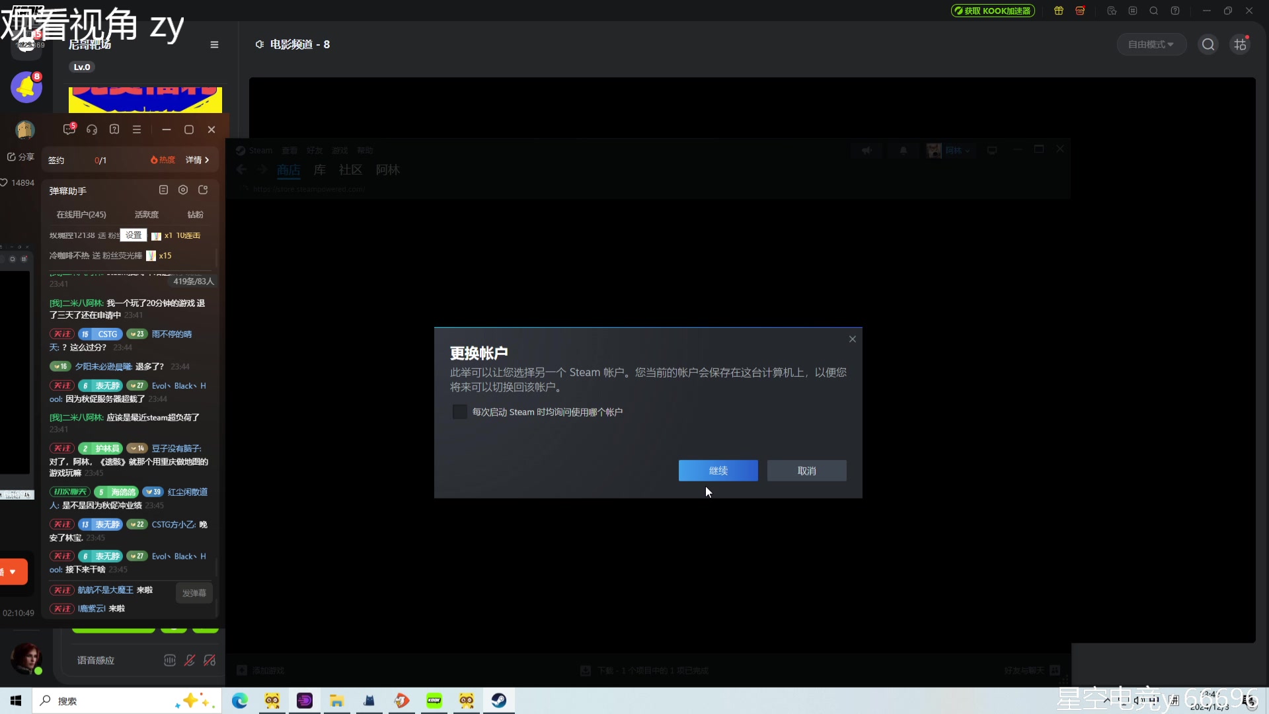Image resolution: width=1269 pixels, height=714 pixels.
Task: Open the notification bell with badge 8
Action: point(26,87)
